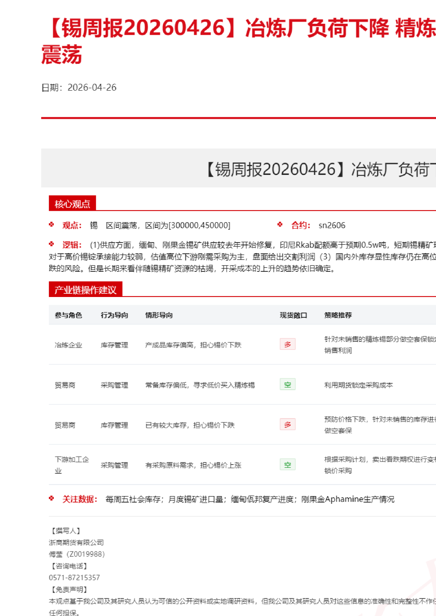Click the phone number 0571-87215357
This screenshot has width=436, height=616.
point(74,577)
